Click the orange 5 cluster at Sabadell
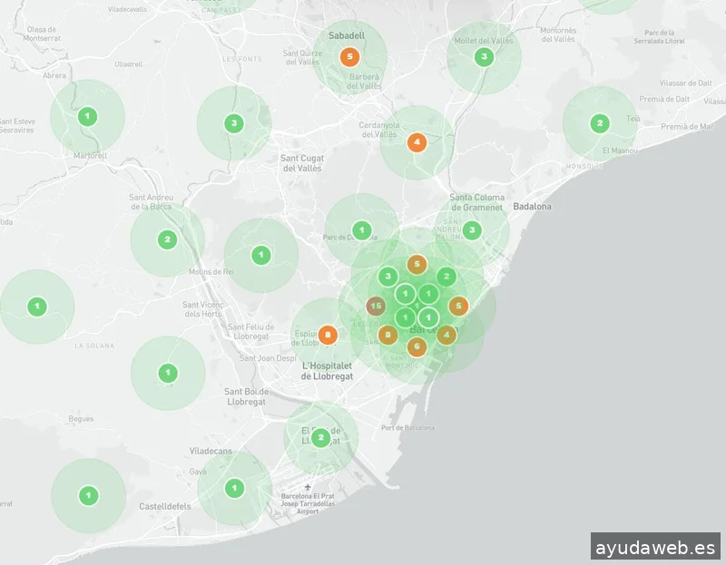Screen dimensions: 726x565 click(x=350, y=56)
